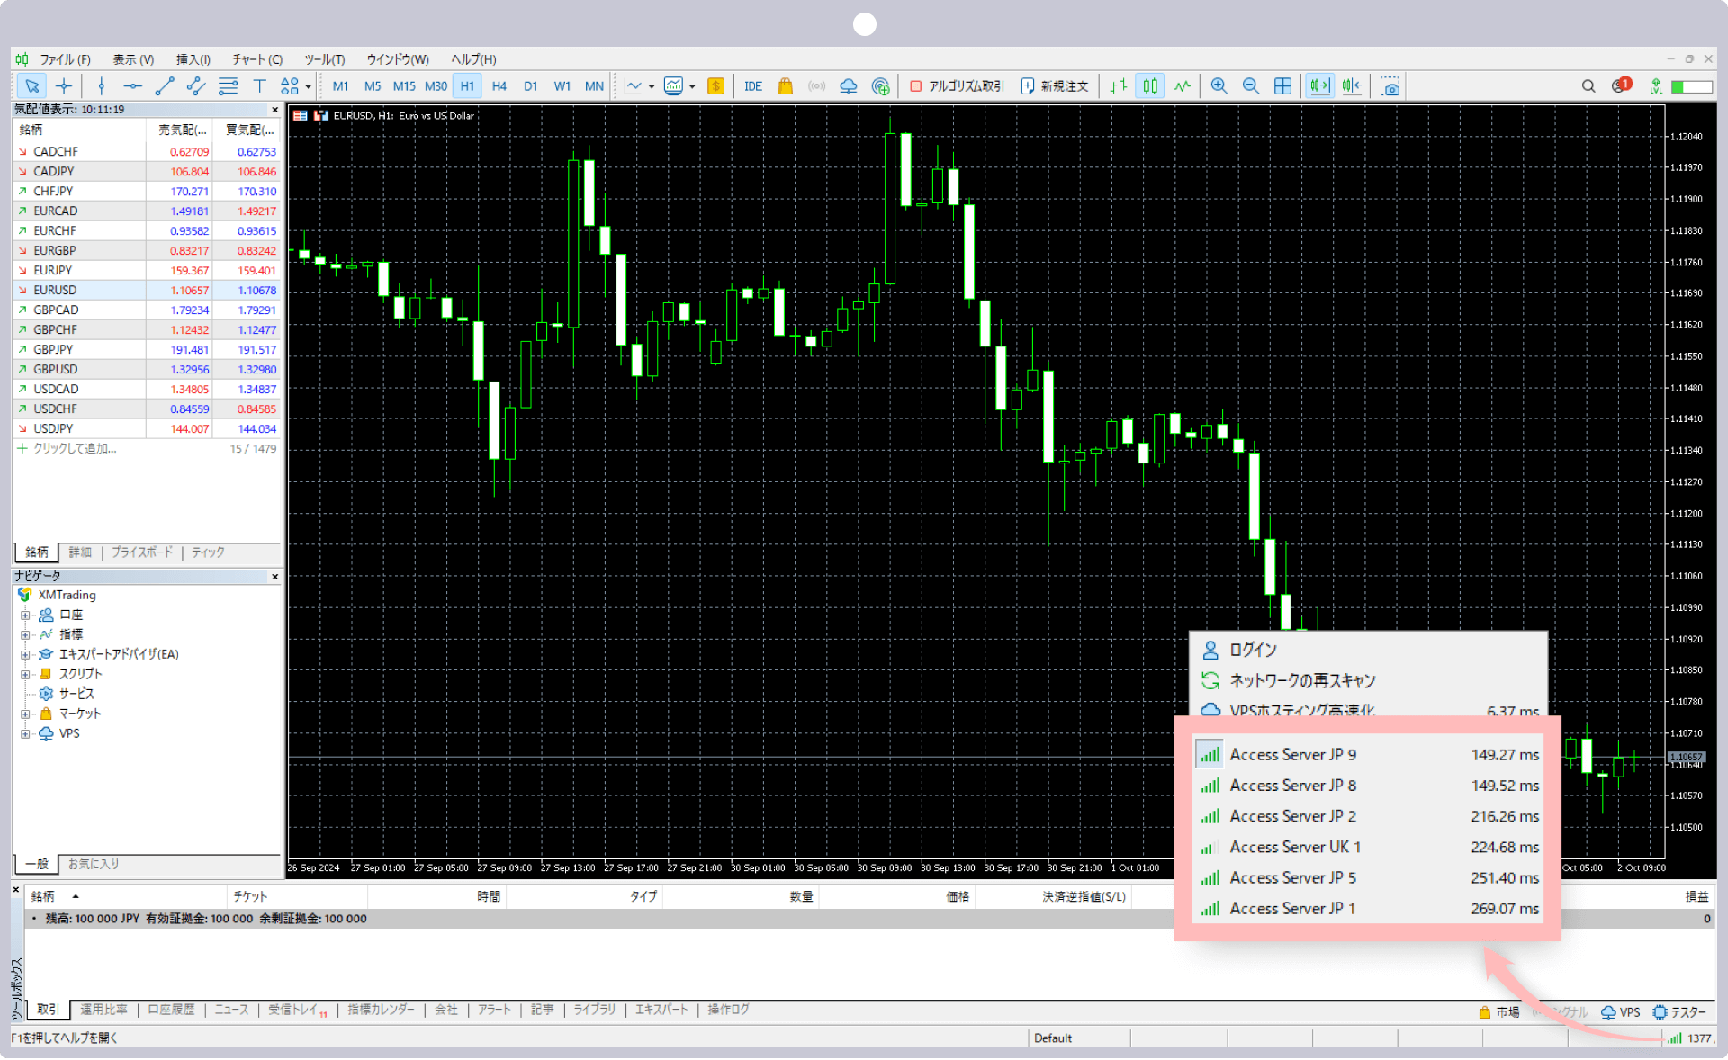Image resolution: width=1728 pixels, height=1060 pixels.
Task: Switch chart to M30 timeframe
Action: click(436, 86)
